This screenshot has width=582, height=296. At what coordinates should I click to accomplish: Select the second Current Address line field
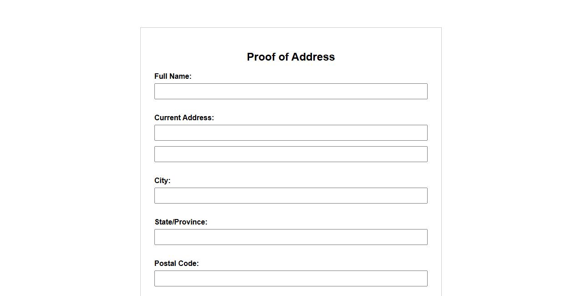click(291, 154)
